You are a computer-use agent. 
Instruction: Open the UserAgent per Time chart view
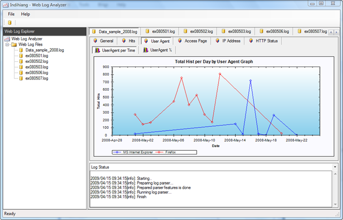click(115, 50)
